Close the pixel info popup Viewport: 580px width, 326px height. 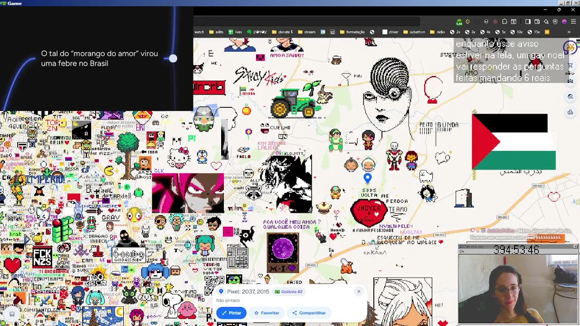(x=358, y=292)
